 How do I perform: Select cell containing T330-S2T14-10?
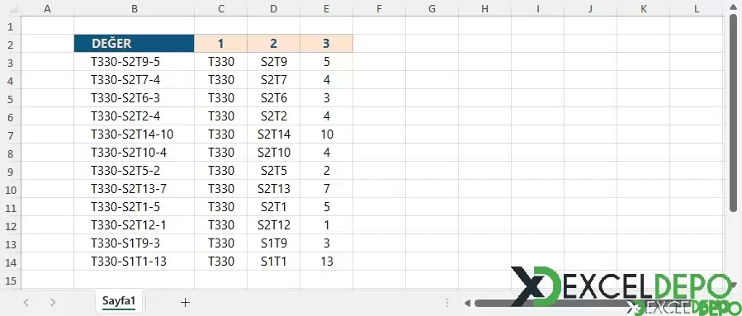click(135, 134)
